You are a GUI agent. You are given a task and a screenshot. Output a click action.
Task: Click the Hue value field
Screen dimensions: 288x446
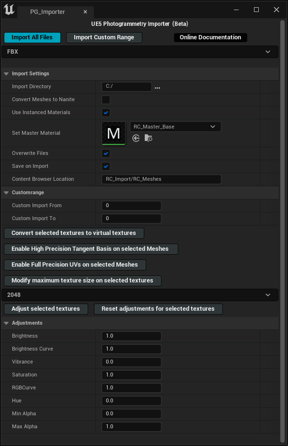pyautogui.click(x=131, y=401)
